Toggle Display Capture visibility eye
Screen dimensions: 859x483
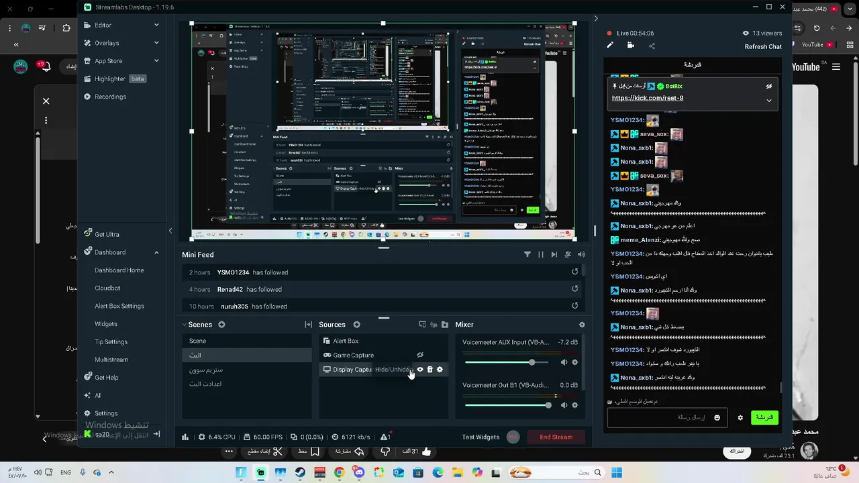pyautogui.click(x=420, y=370)
